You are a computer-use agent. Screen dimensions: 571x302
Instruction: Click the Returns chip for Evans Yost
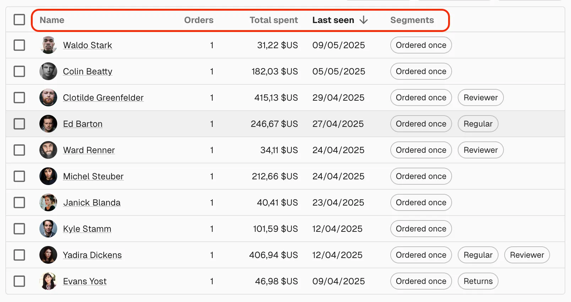tap(478, 281)
